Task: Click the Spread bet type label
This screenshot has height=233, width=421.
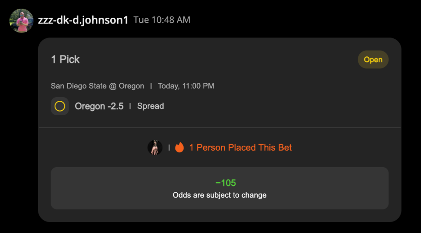Action: [x=150, y=106]
